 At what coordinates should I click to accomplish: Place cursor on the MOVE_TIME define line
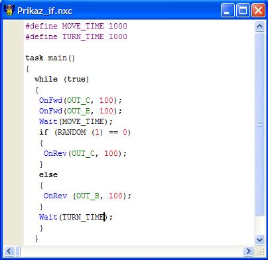76,26
